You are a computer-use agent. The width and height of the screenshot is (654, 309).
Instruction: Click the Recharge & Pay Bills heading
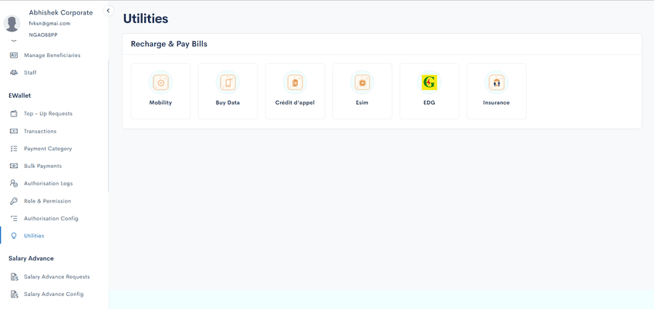[169, 44]
